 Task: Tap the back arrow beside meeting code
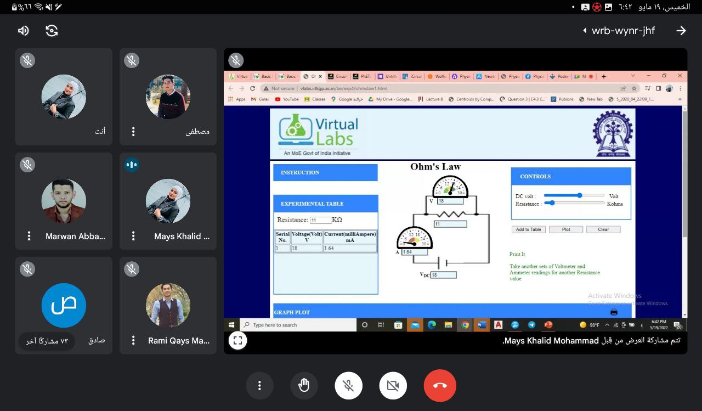(681, 31)
